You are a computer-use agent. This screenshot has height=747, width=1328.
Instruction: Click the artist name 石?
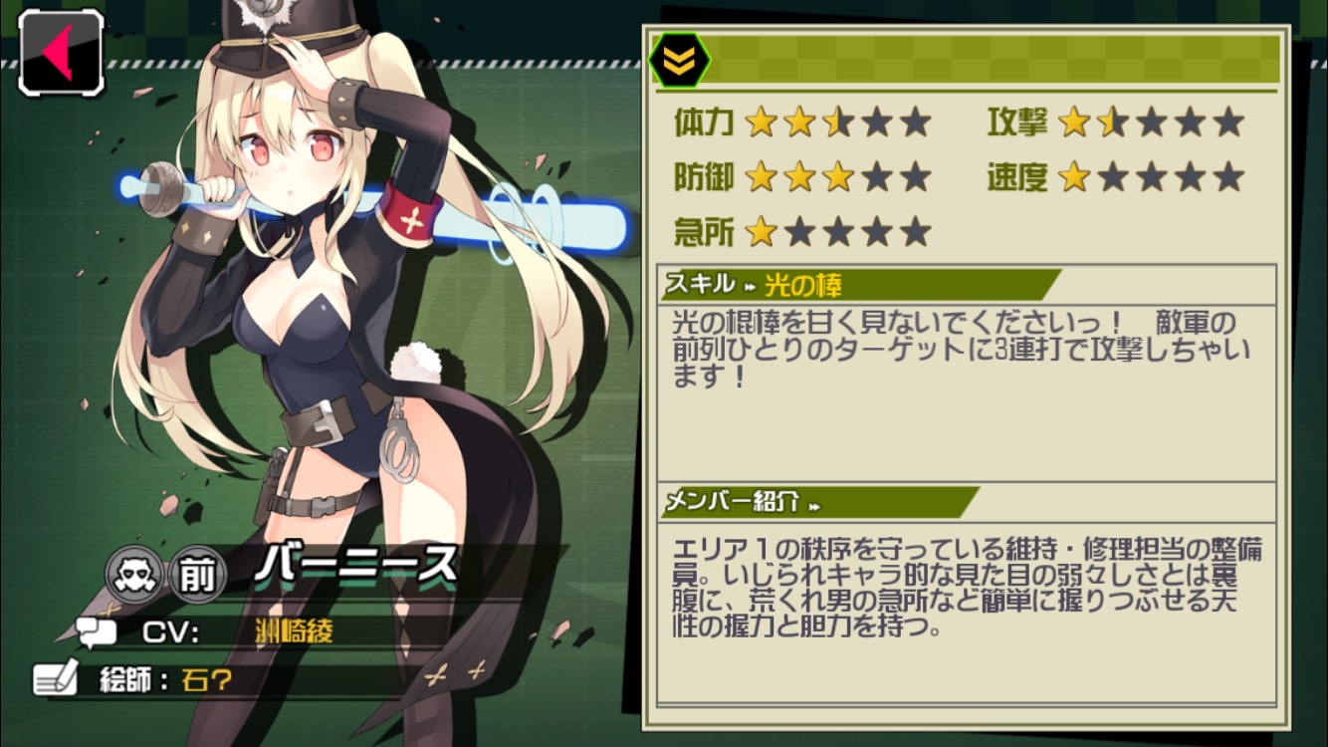click(x=207, y=681)
